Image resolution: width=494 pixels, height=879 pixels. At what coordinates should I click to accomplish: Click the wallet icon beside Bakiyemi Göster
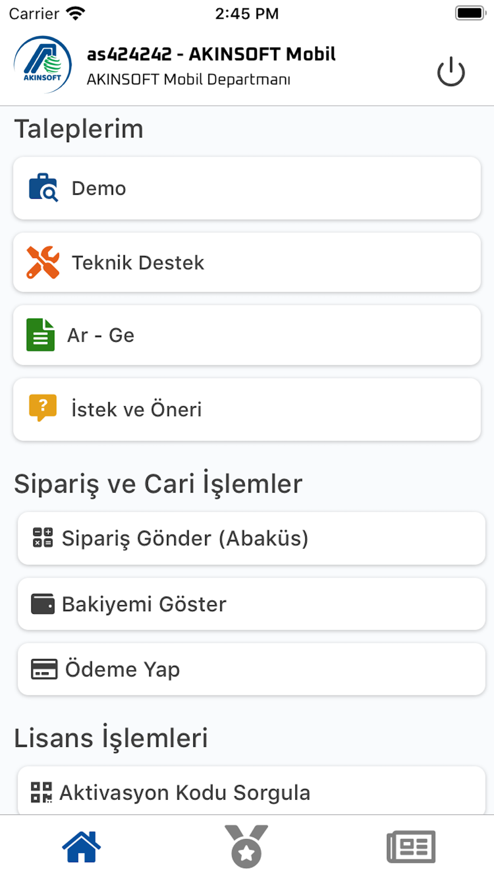(43, 604)
